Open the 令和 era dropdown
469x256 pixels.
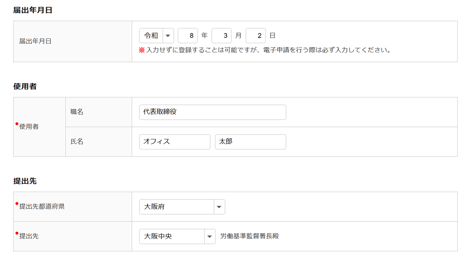156,36
